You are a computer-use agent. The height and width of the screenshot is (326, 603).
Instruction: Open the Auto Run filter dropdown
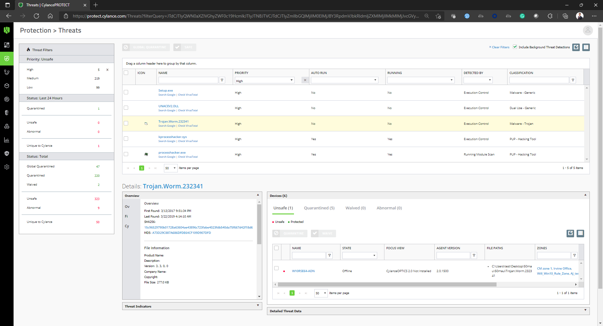tap(344, 80)
